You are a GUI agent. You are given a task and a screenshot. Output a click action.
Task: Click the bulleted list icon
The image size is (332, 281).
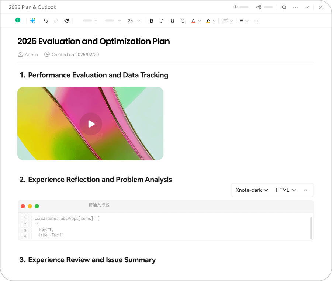click(x=241, y=21)
